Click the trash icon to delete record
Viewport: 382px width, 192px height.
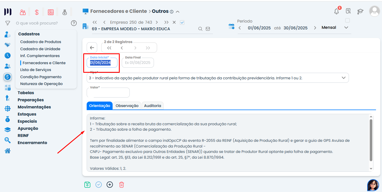121,185
